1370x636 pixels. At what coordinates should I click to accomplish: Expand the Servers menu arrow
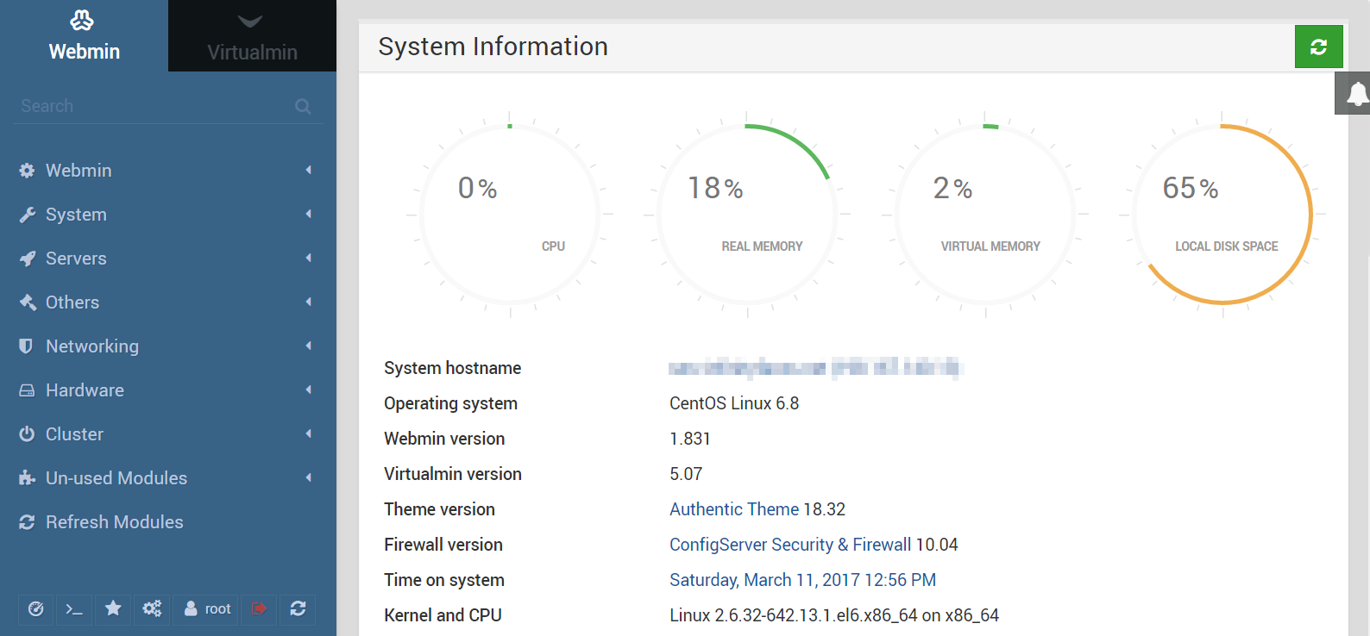coord(308,258)
